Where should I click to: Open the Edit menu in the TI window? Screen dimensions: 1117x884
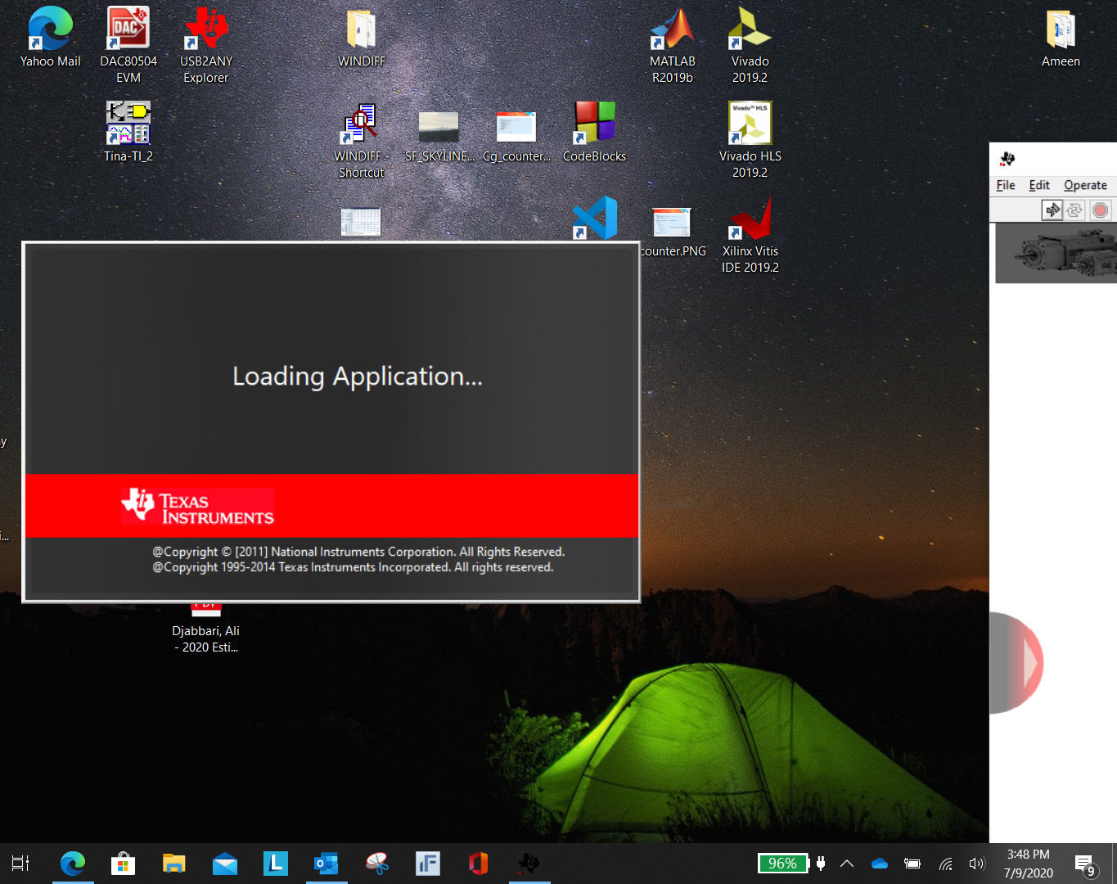[x=1039, y=185]
